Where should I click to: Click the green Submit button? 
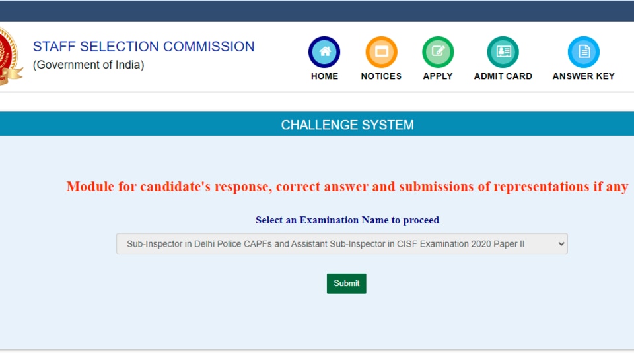coord(347,283)
